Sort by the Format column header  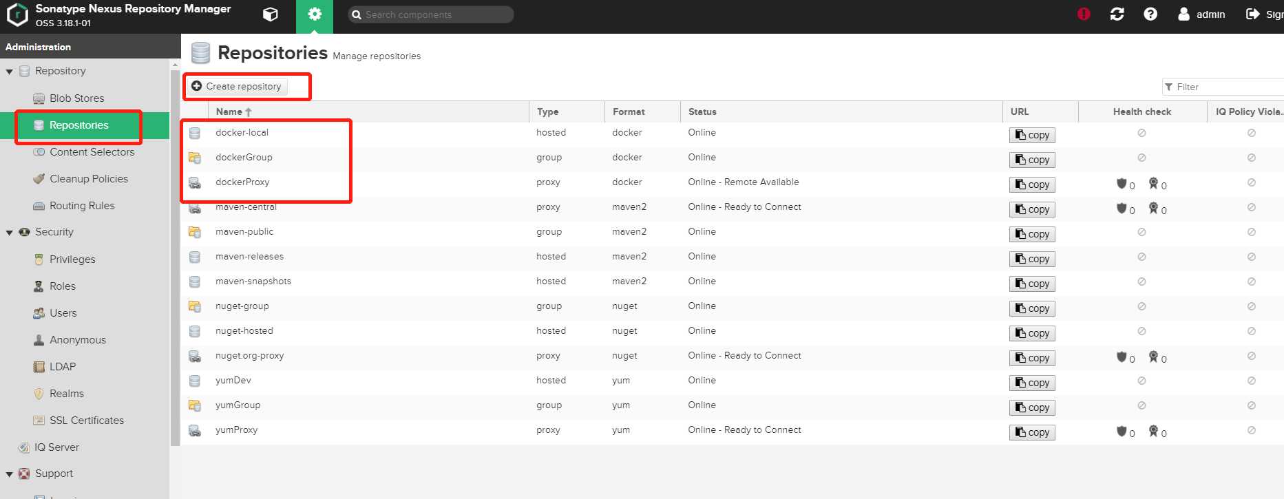point(642,112)
